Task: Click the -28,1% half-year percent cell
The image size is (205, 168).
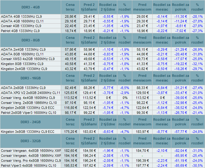Action: 197,16
